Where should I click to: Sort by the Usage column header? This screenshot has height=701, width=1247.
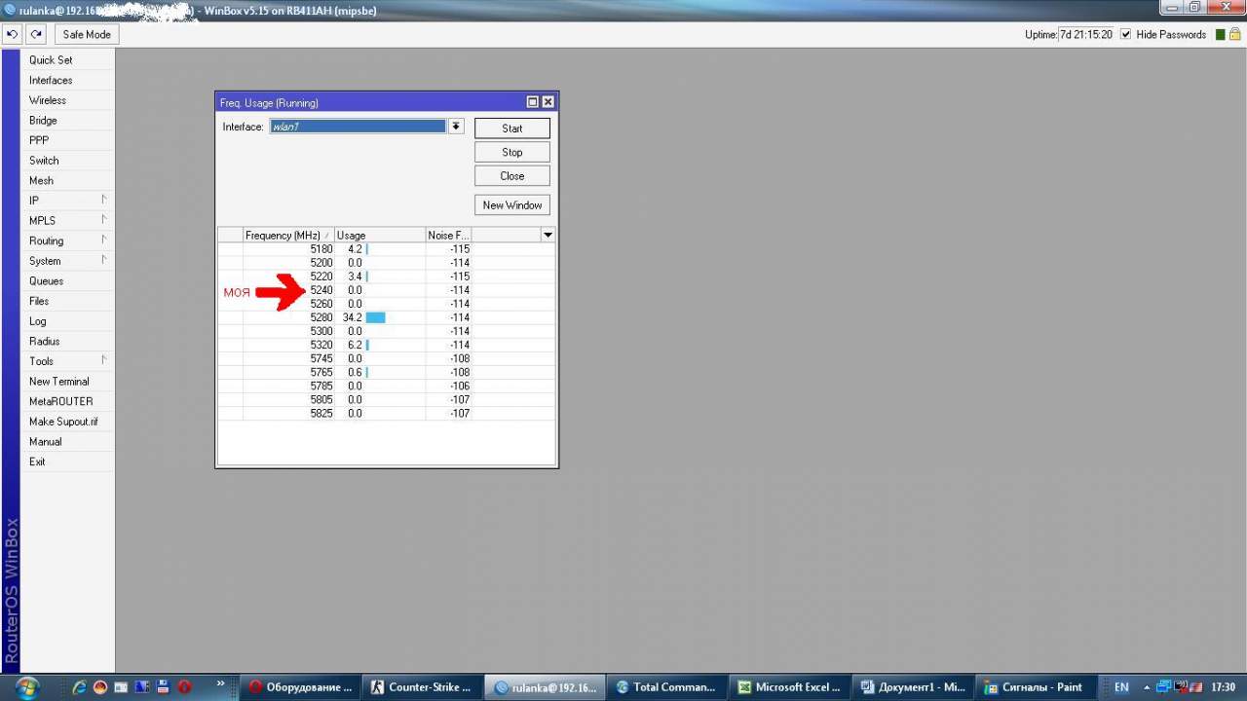coord(379,236)
